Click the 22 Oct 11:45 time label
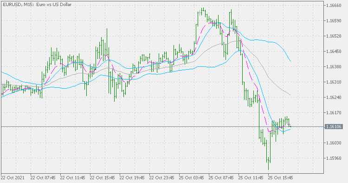The height and width of the screenshot is (183, 348). coord(72,178)
